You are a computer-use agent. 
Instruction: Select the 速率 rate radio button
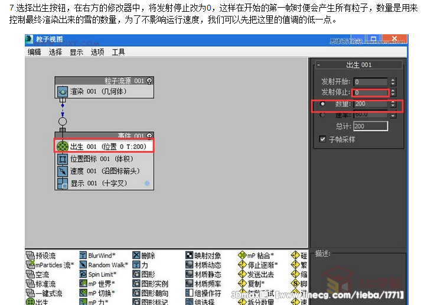click(x=322, y=115)
